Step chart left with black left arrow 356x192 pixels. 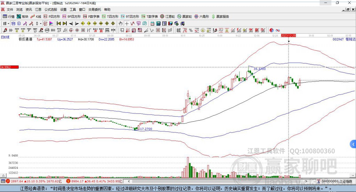71,24
